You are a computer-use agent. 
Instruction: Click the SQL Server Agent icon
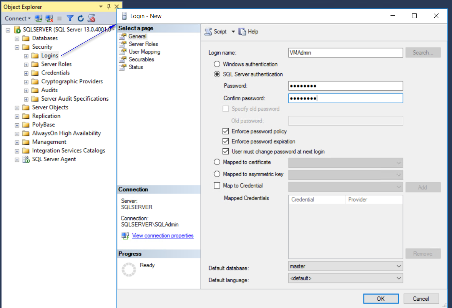pyautogui.click(x=26, y=159)
